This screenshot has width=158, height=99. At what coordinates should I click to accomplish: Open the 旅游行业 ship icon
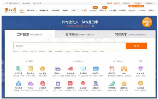124,83
